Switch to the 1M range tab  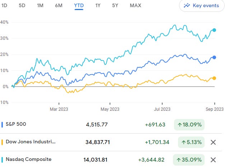[40, 5]
